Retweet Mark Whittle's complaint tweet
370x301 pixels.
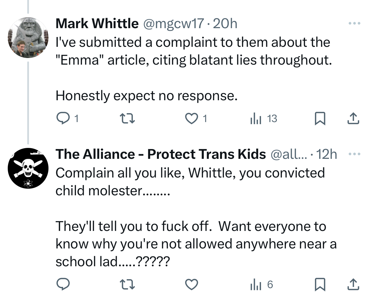pyautogui.click(x=127, y=118)
